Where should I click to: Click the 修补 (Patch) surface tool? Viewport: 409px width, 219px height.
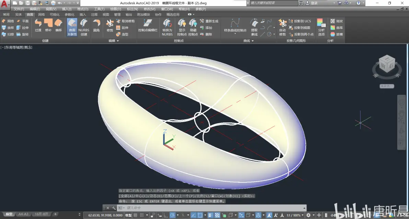pos(48,25)
